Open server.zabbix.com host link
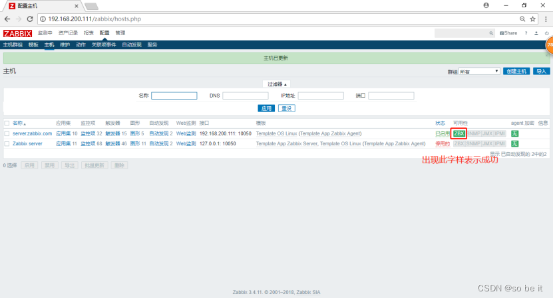 click(32, 133)
